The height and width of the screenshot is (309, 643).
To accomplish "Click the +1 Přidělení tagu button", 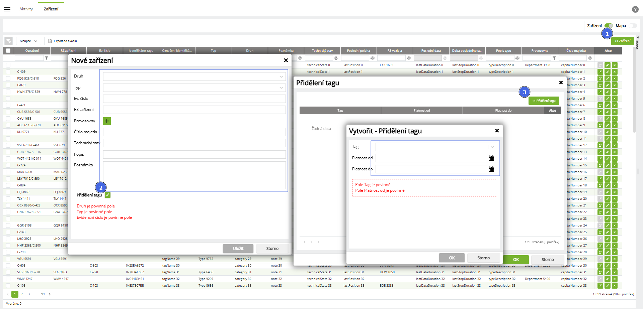I will (544, 101).
